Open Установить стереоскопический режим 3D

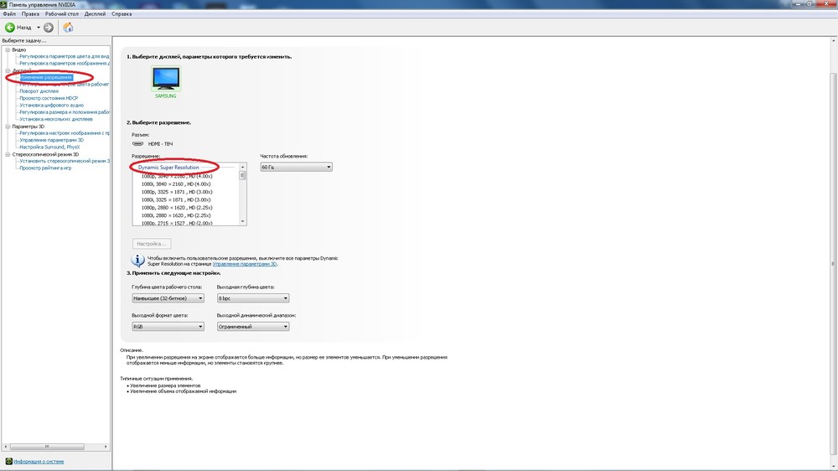point(65,161)
